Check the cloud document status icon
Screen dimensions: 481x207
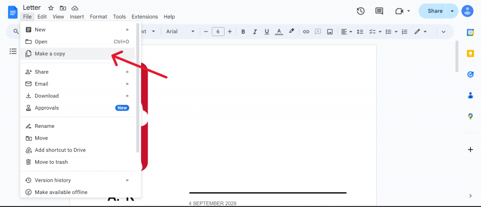[75, 8]
